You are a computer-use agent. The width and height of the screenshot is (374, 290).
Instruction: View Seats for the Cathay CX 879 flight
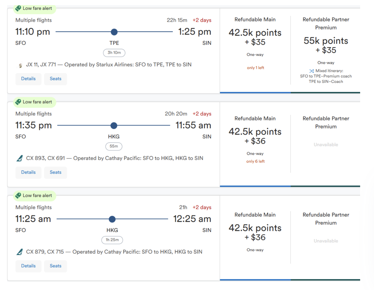(55, 266)
